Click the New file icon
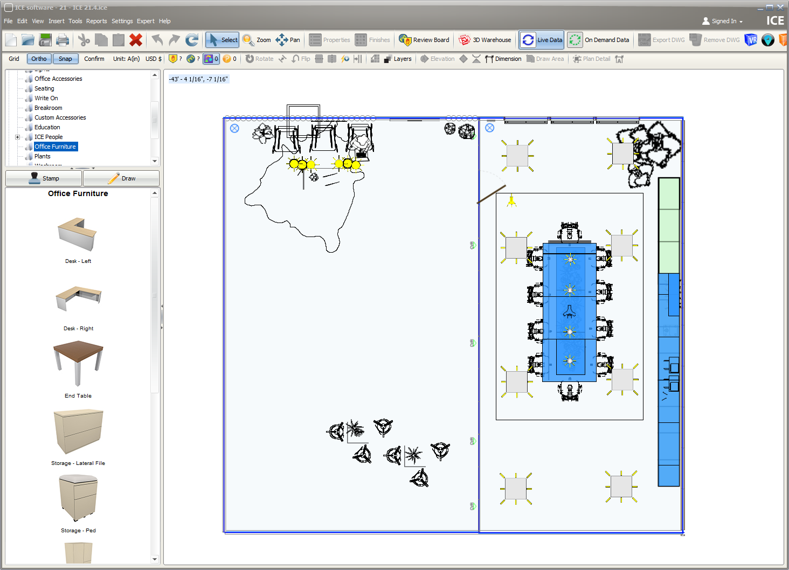Screen dimensions: 789x570 coord(11,40)
